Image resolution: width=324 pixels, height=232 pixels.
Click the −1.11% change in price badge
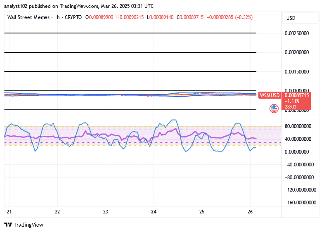point(292,101)
